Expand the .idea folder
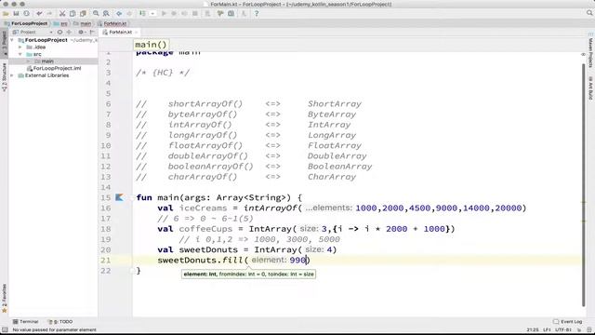The image size is (595, 335). pos(20,47)
